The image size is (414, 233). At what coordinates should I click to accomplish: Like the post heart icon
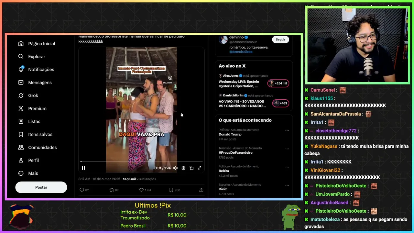141,190
